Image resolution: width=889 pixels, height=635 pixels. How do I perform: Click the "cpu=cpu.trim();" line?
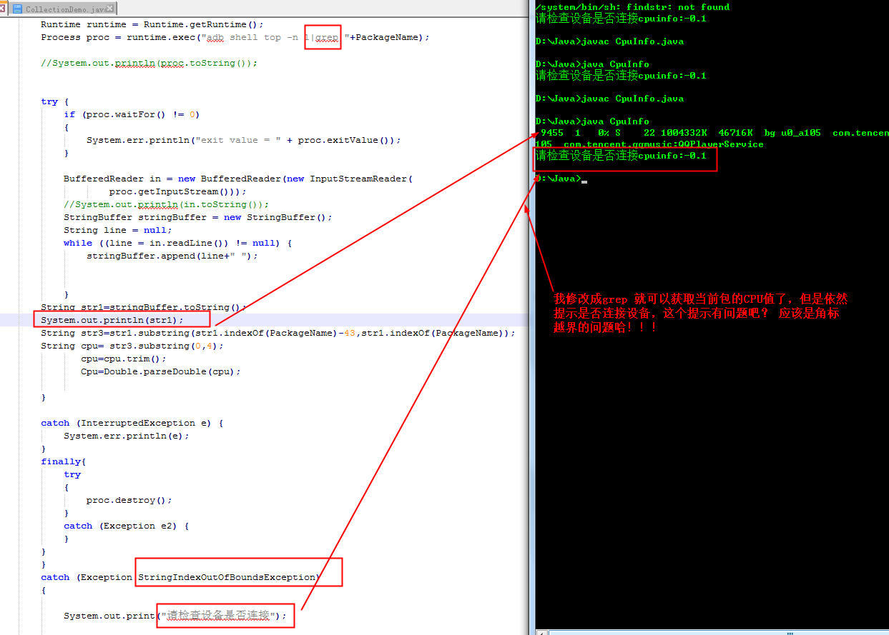[x=124, y=359]
